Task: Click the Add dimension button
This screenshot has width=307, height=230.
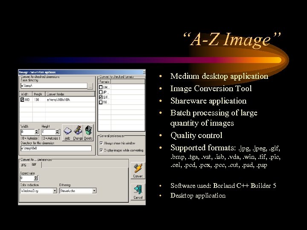Action: click(x=67, y=132)
